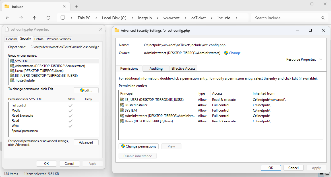Viewport: 331px width, 177px height.
Task: Click Cancel in ost-config.php Properties
Action: [x=69, y=163]
